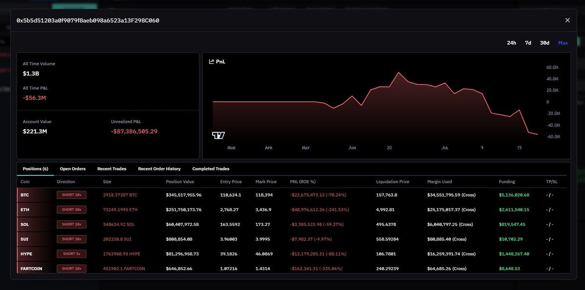The height and width of the screenshot is (290, 585).
Task: Click ETH position value $251,750,173.76
Action: tap(184, 210)
